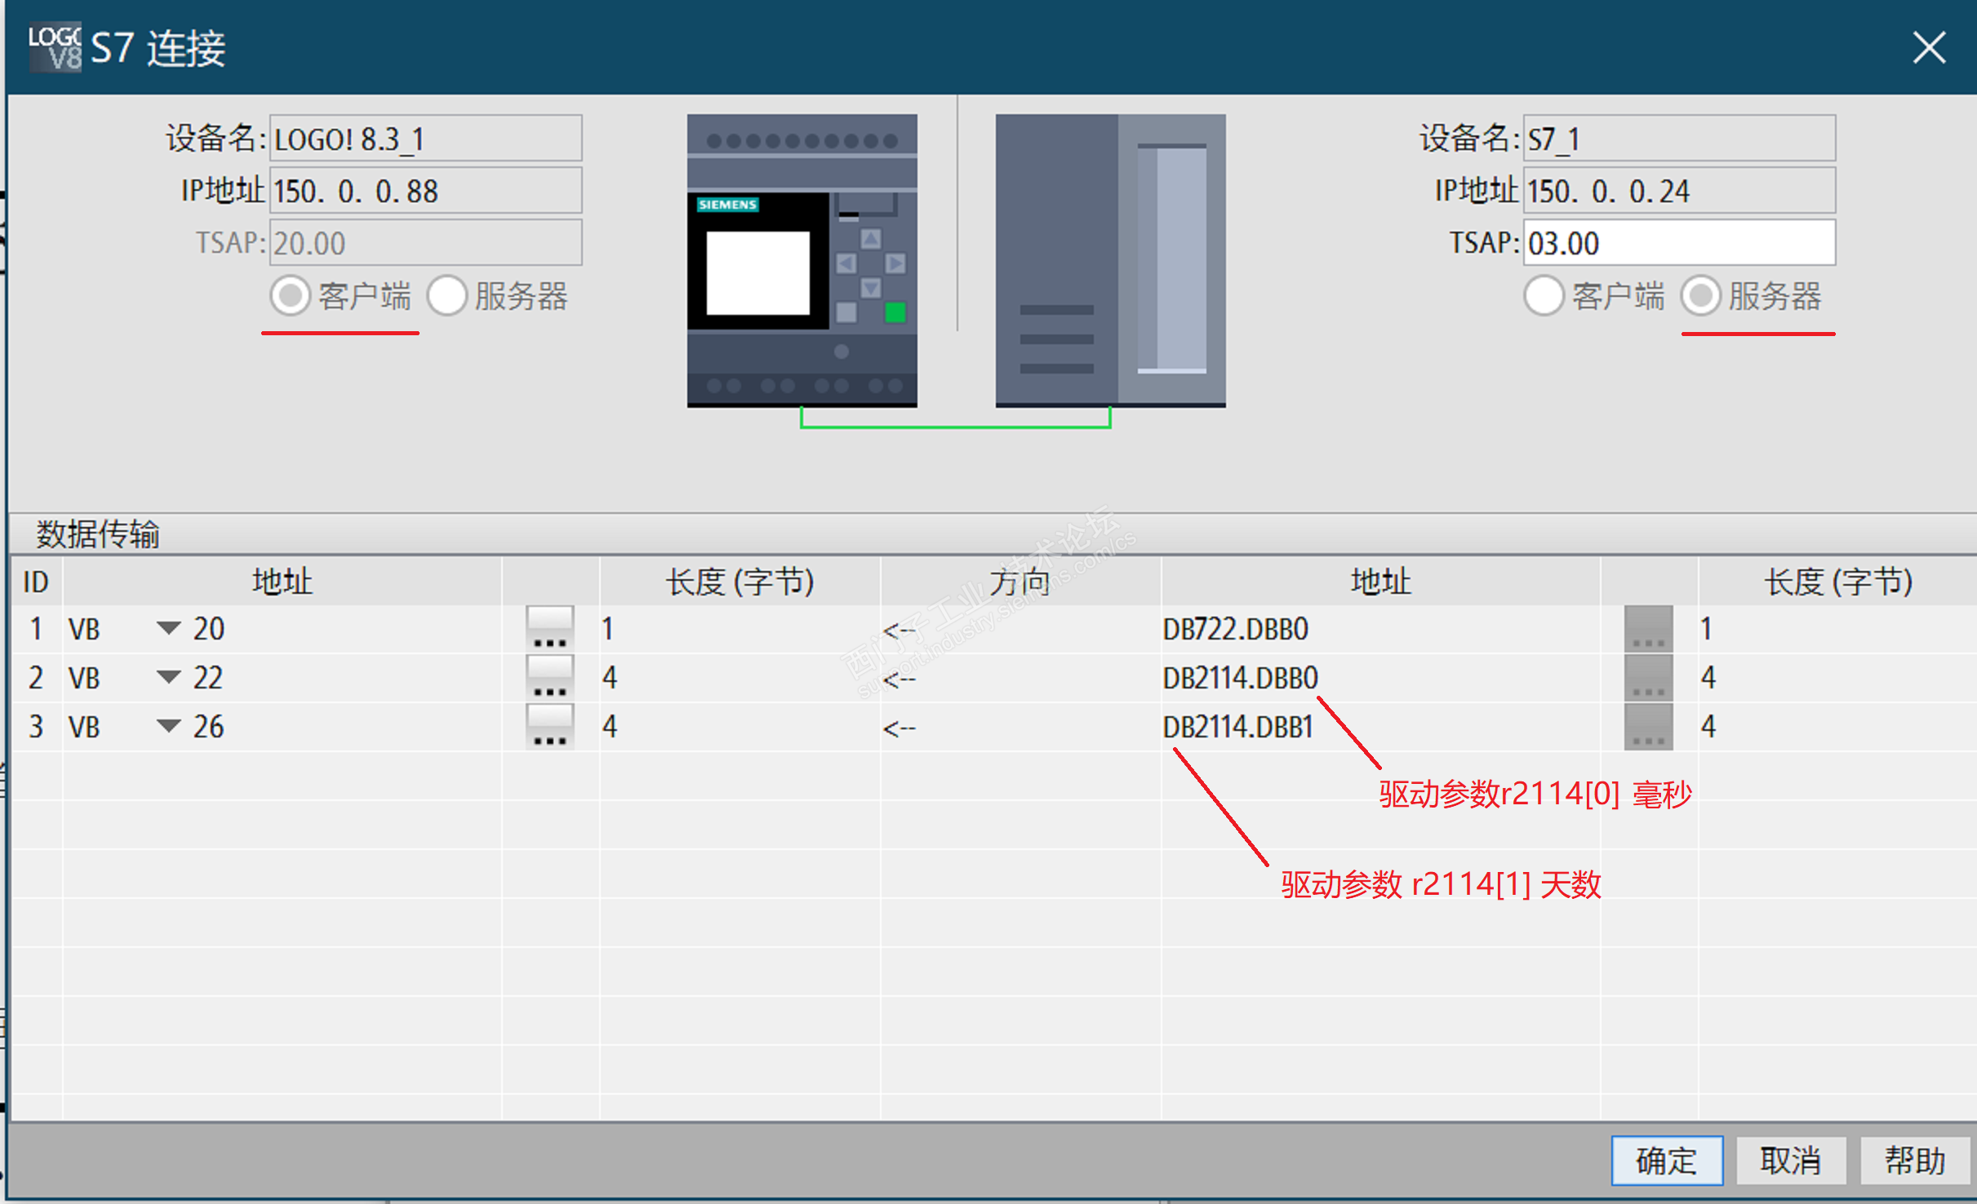Select S7_1 客户端 radio button
1977x1204 pixels.
point(1544,295)
